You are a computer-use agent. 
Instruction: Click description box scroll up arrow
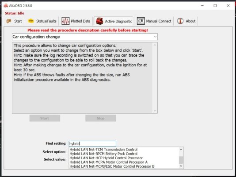pos(155,45)
